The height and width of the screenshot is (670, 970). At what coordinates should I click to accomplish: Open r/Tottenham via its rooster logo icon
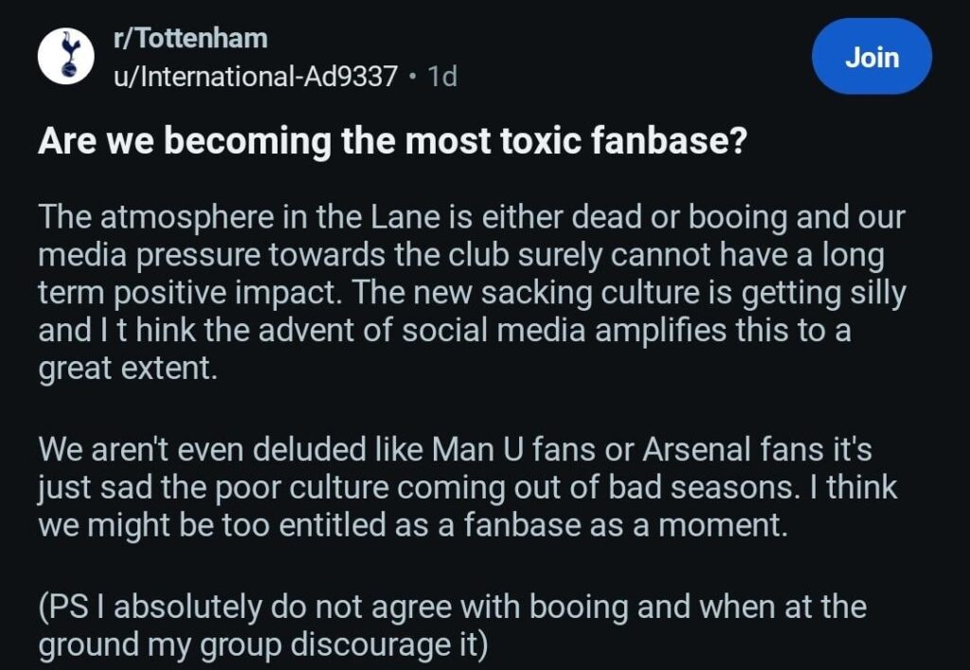pyautogui.click(x=68, y=55)
